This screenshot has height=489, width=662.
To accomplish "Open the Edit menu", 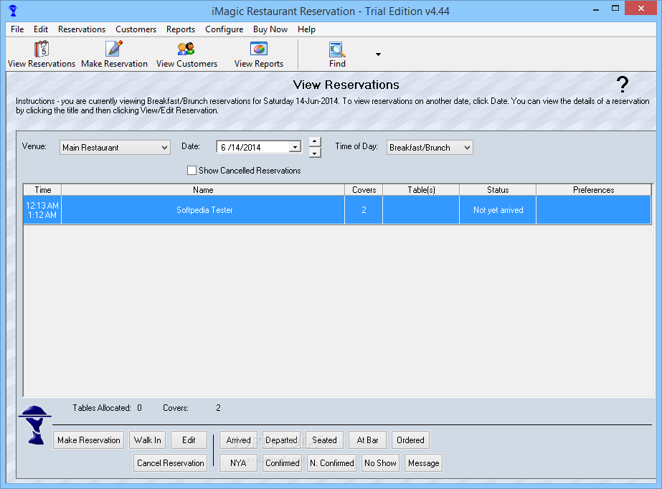I will click(41, 29).
